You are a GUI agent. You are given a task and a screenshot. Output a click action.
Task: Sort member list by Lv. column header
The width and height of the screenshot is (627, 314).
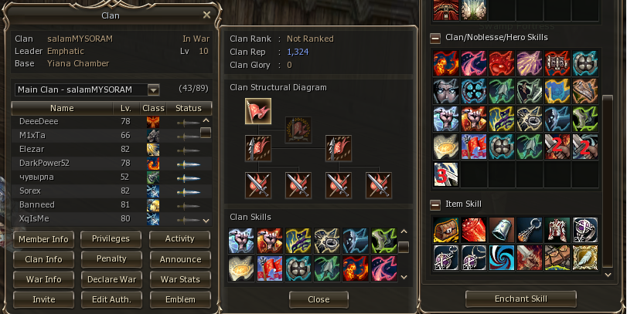(x=125, y=108)
